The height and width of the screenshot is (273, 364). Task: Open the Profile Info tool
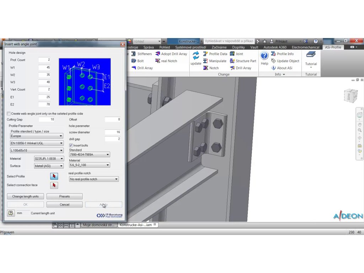click(283, 54)
